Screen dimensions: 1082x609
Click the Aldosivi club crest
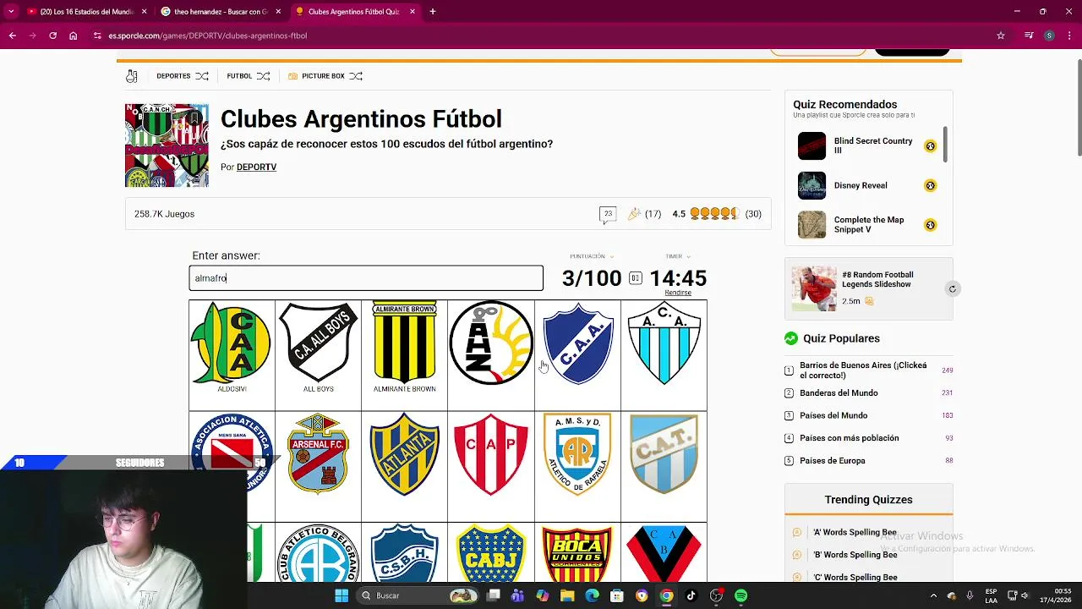click(232, 343)
